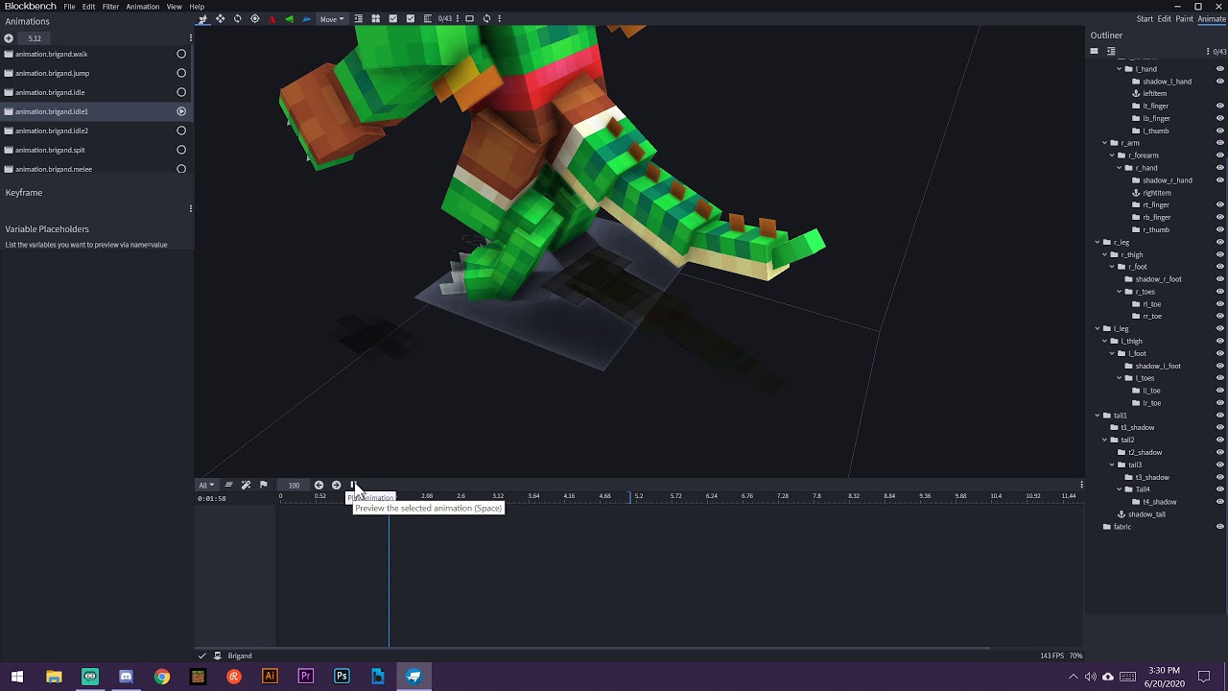
Task: Enable playback for animation.brigand.walk
Action: point(181,54)
